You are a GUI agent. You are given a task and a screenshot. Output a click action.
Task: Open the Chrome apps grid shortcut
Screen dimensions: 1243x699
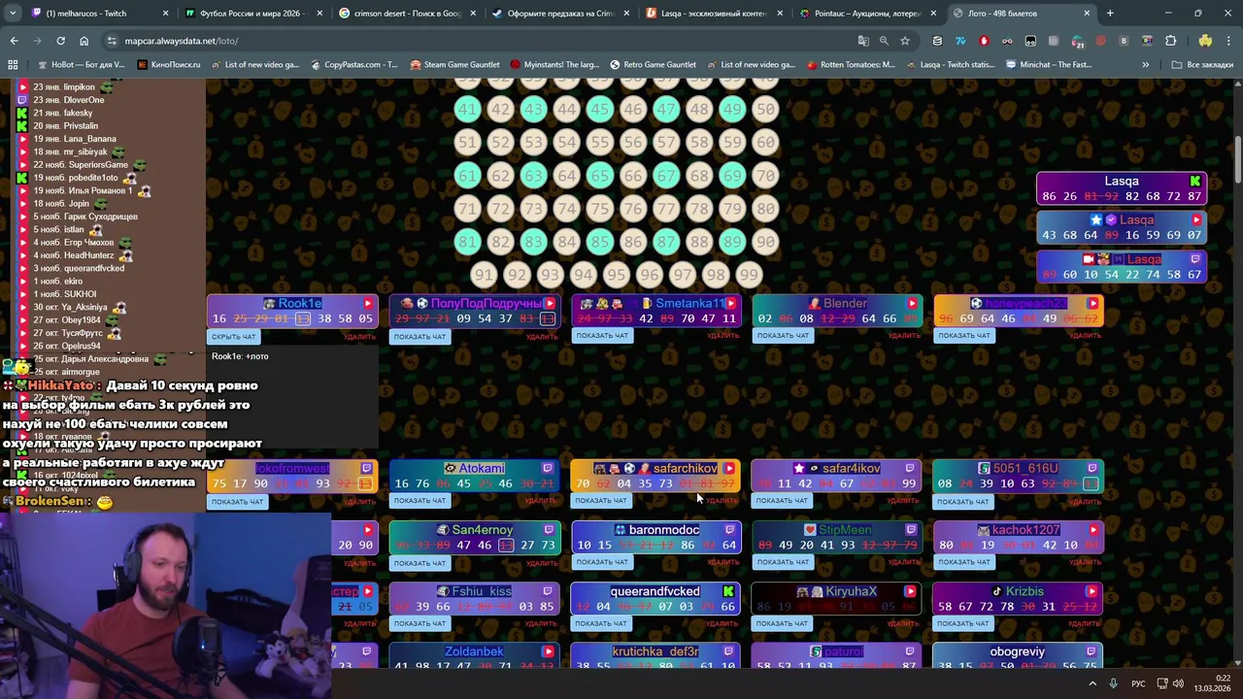(x=13, y=65)
